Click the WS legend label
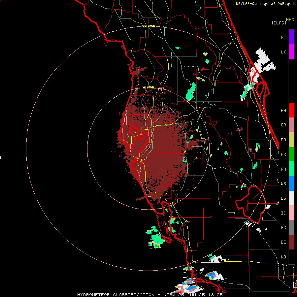Image resolution: width=297 pixels, height=297 pixels. coord(283,184)
